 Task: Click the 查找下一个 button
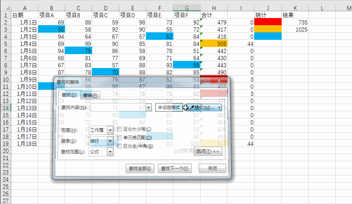[x=174, y=168]
